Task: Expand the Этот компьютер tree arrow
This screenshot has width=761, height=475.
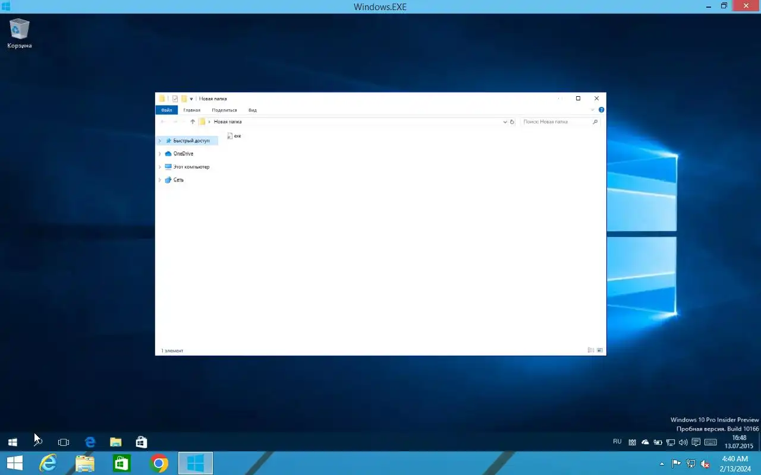Action: point(160,167)
